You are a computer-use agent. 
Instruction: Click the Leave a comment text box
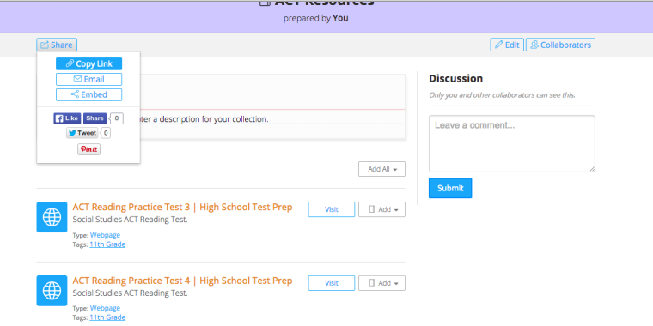(512, 144)
